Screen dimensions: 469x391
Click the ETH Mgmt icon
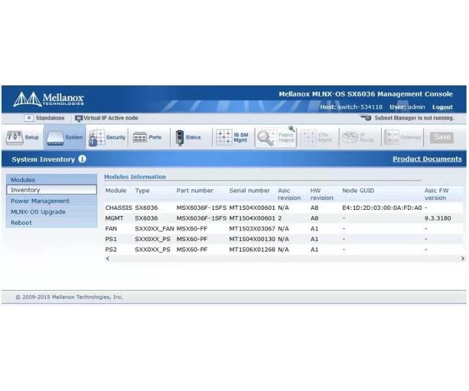point(309,138)
